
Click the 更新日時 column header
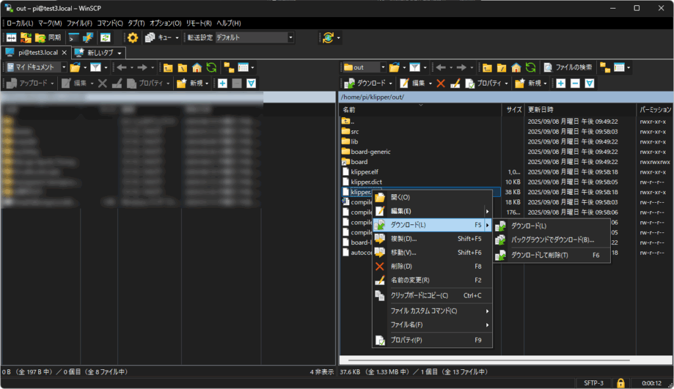click(540, 110)
